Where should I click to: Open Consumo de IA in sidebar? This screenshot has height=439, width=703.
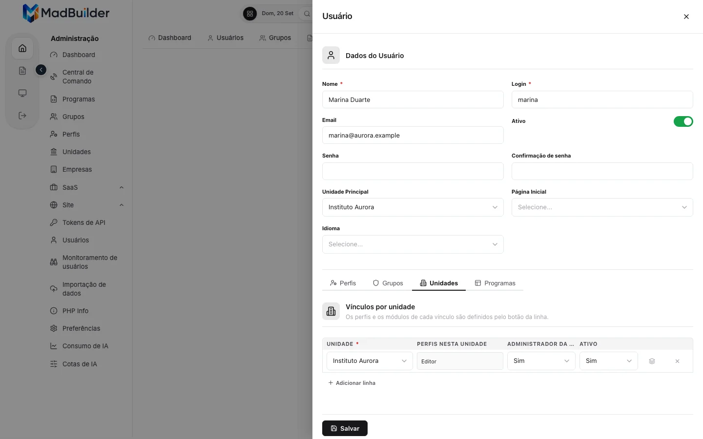(87, 346)
